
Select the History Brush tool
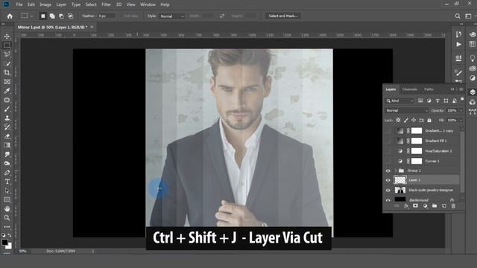tap(7, 127)
